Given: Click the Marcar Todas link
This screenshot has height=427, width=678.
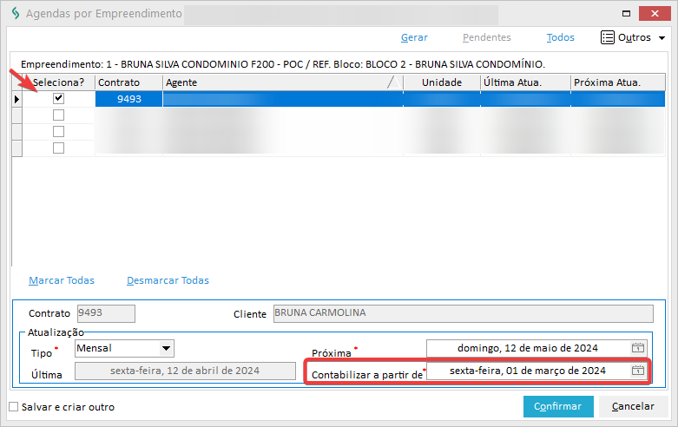Looking at the screenshot, I should 62,280.
